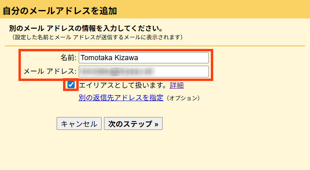Open the 詳細 link
Screen dimensions: 310x170
point(177,85)
